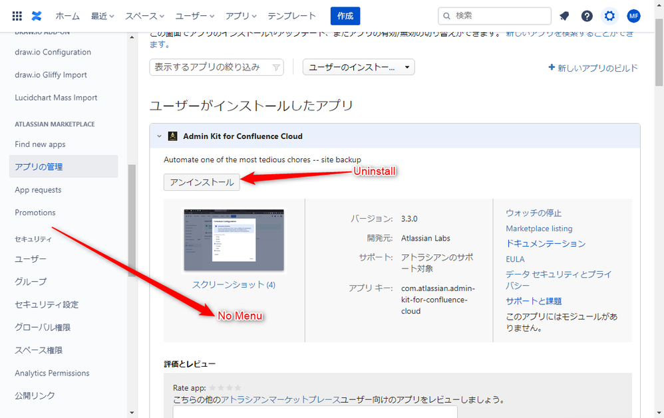Open the 最近 dropdown menu
Image resolution: width=664 pixels, height=418 pixels.
coord(102,16)
